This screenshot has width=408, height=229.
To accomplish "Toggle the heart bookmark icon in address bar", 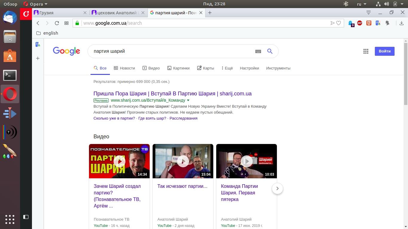I will [339, 23].
